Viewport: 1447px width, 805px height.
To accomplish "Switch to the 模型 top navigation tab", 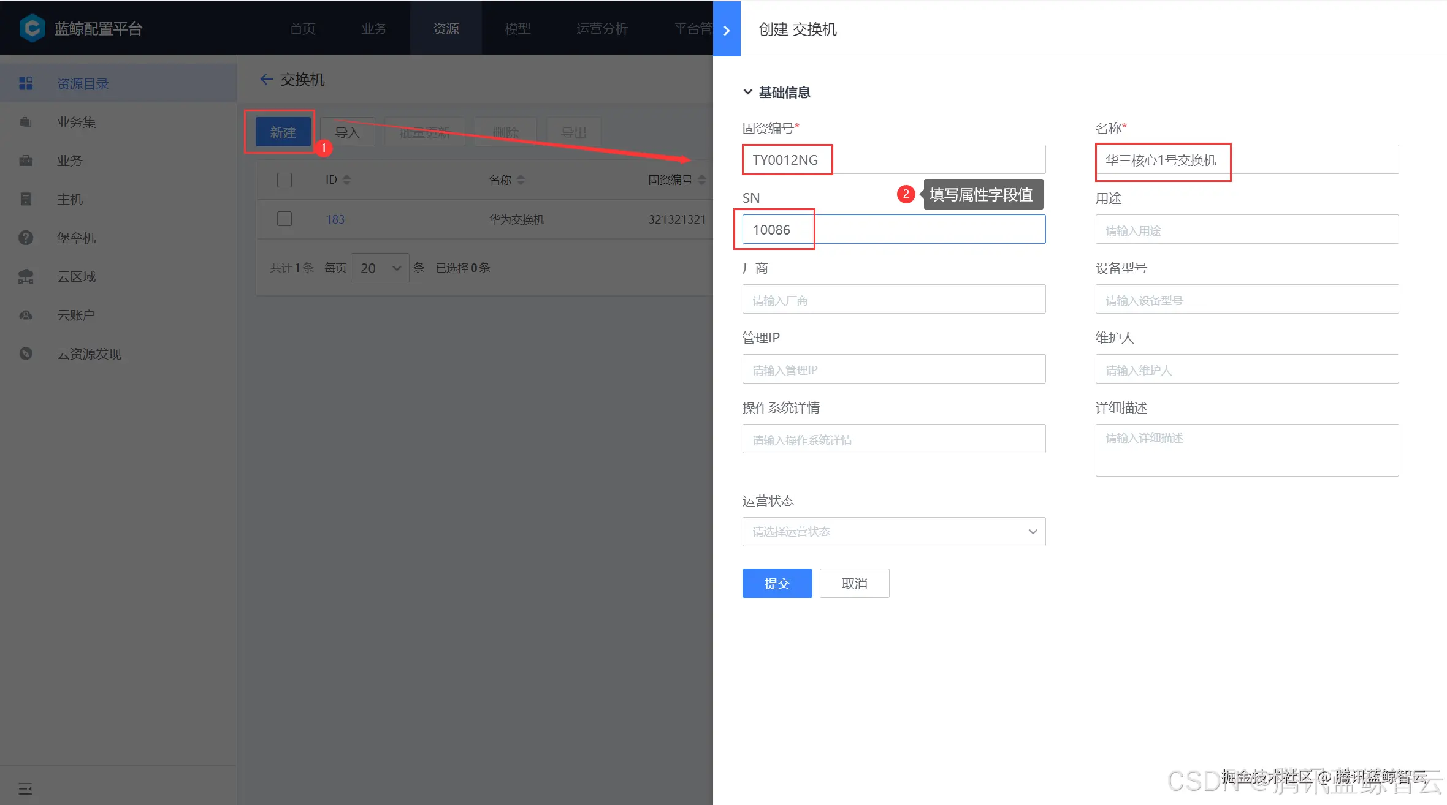I will pos(517,28).
